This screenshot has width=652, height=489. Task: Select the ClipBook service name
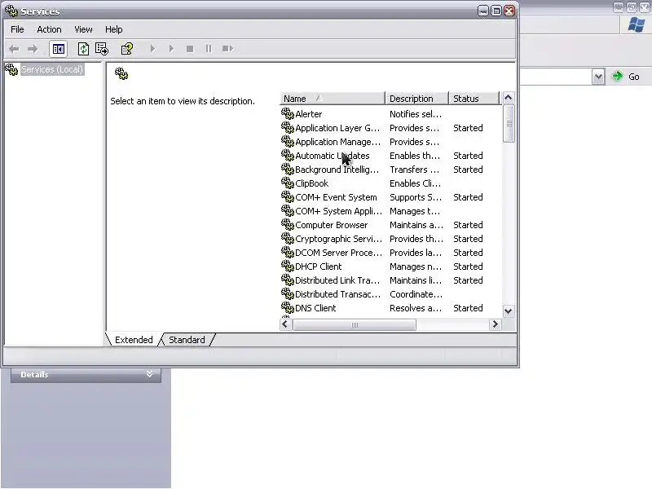(312, 183)
